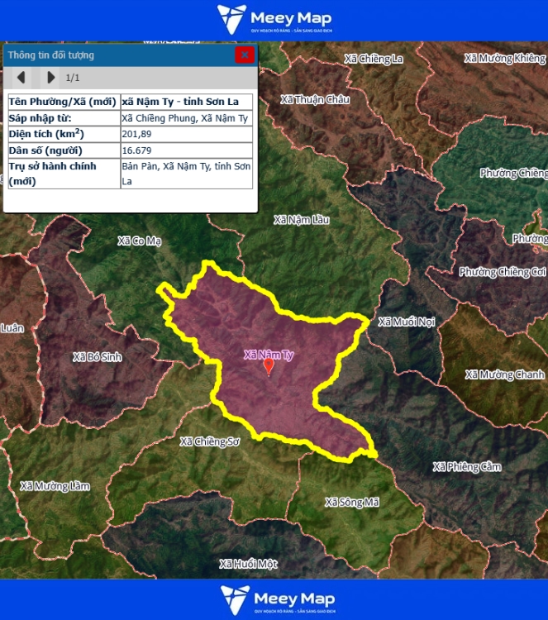Click the next record arrow
Viewport: 548px width, 620px height.
pos(50,78)
